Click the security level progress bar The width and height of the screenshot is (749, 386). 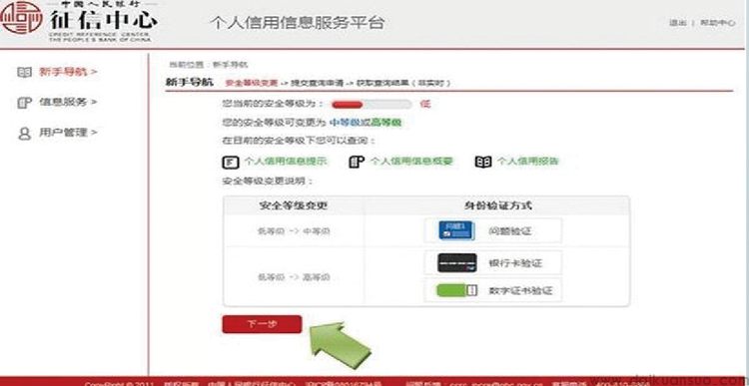click(372, 105)
